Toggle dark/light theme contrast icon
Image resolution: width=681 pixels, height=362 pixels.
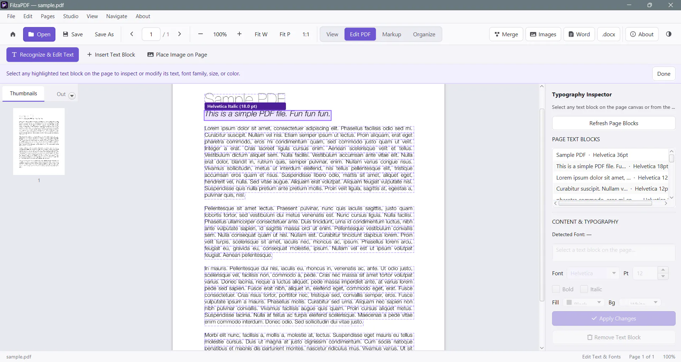(669, 34)
